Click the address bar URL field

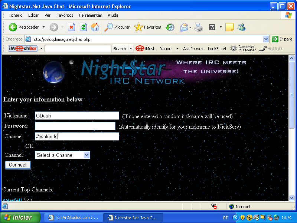pyautogui.click(x=147, y=39)
